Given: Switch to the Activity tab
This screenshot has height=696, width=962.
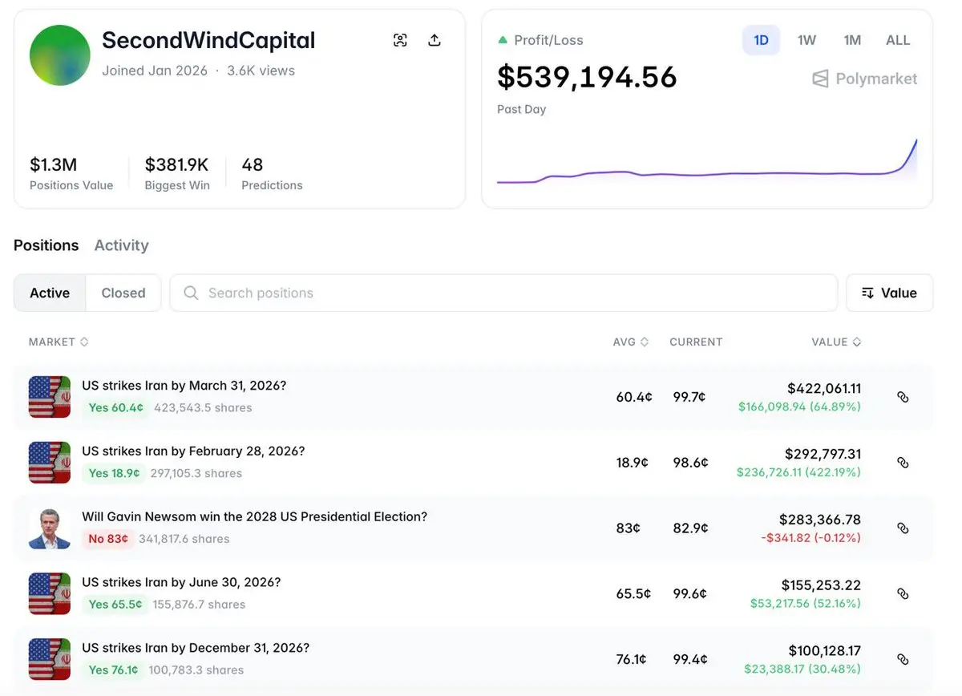Looking at the screenshot, I should point(121,245).
